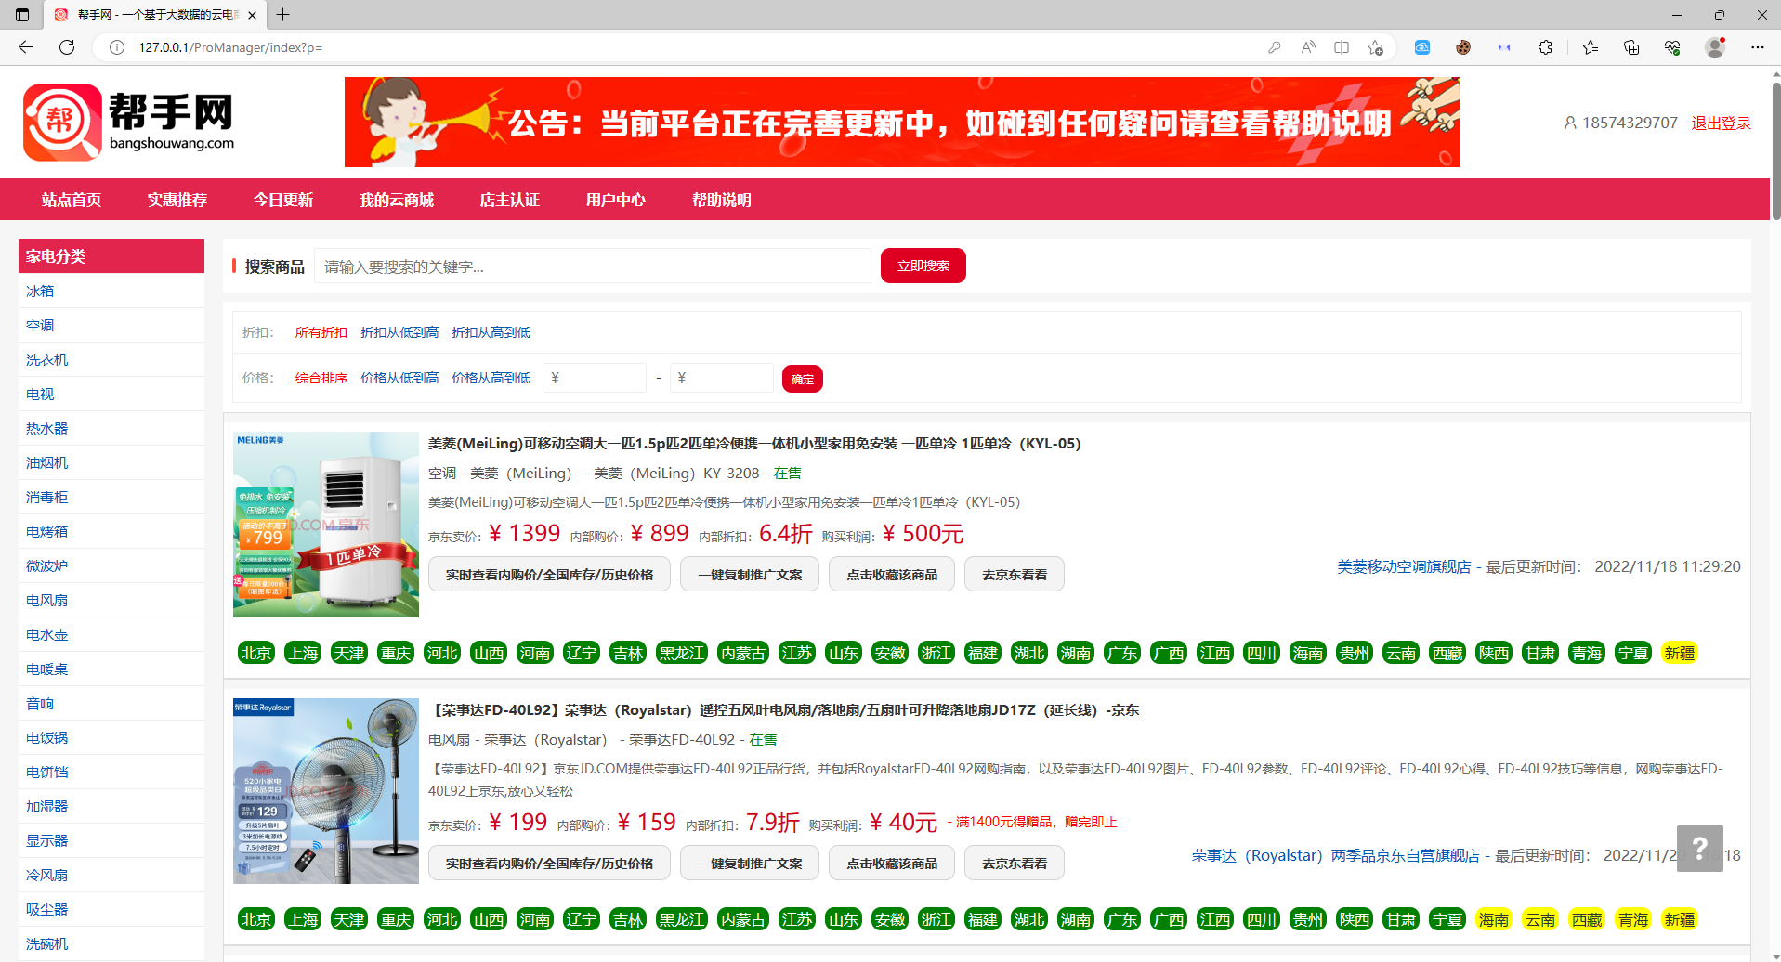Add this page to favorites
This screenshot has width=1781, height=962.
(x=1375, y=47)
